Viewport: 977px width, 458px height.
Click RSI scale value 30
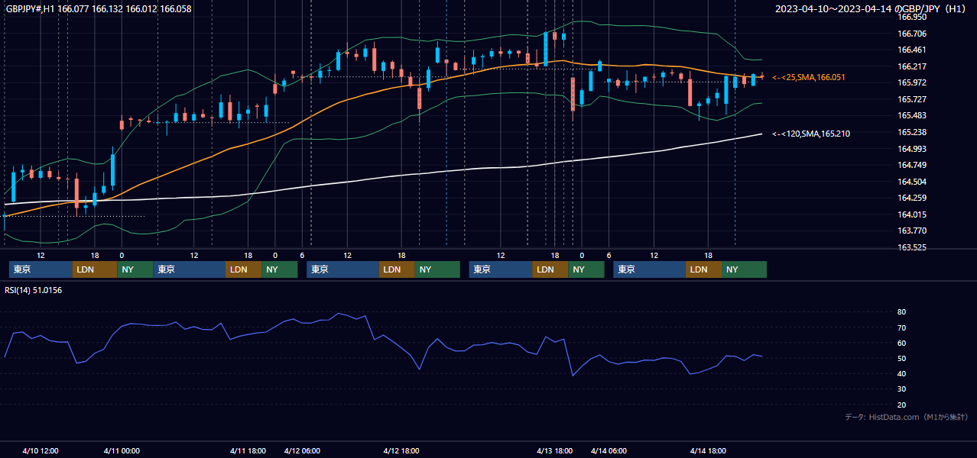click(x=901, y=389)
